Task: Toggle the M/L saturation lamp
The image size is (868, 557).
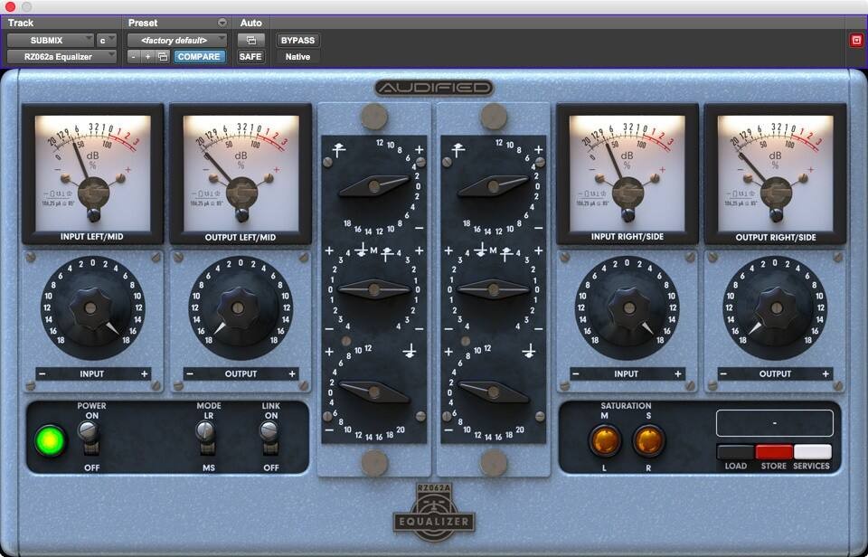Action: 605,440
